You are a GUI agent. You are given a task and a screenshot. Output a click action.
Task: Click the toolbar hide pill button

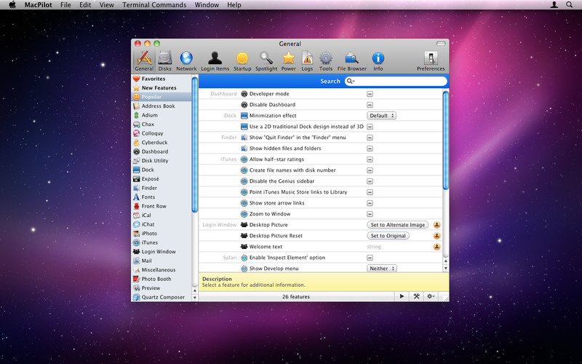point(441,44)
